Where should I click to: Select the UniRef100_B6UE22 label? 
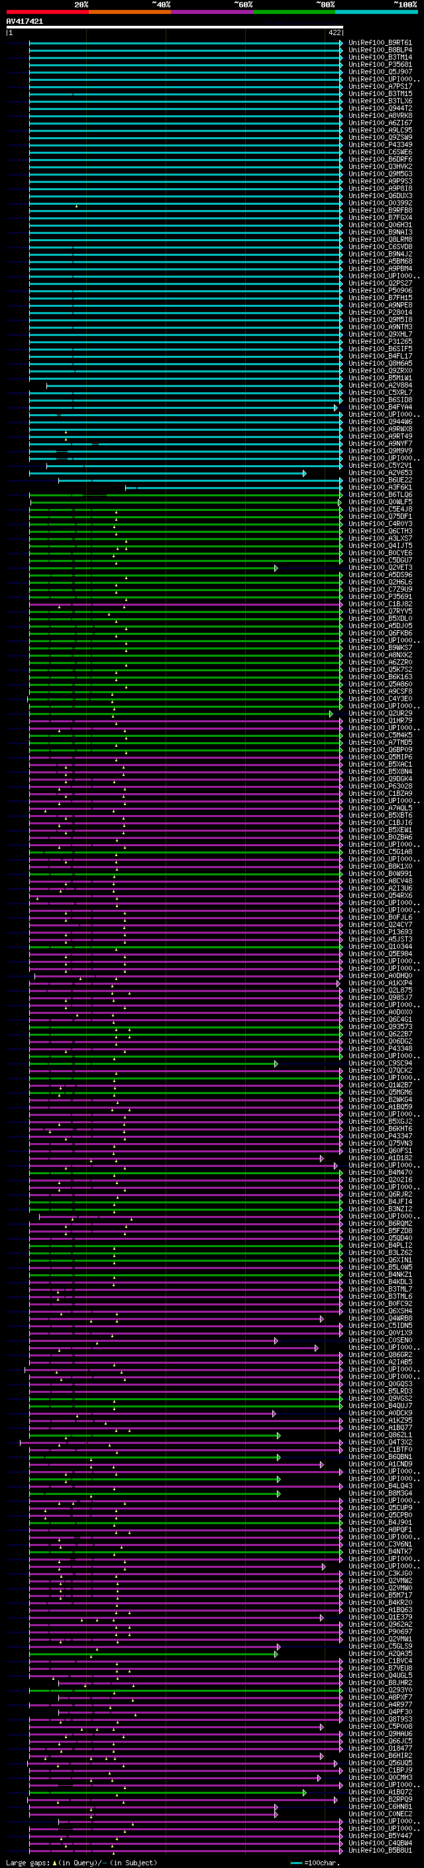pyautogui.click(x=380, y=480)
